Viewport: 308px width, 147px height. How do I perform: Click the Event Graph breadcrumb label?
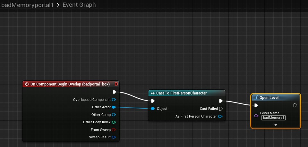coord(79,5)
